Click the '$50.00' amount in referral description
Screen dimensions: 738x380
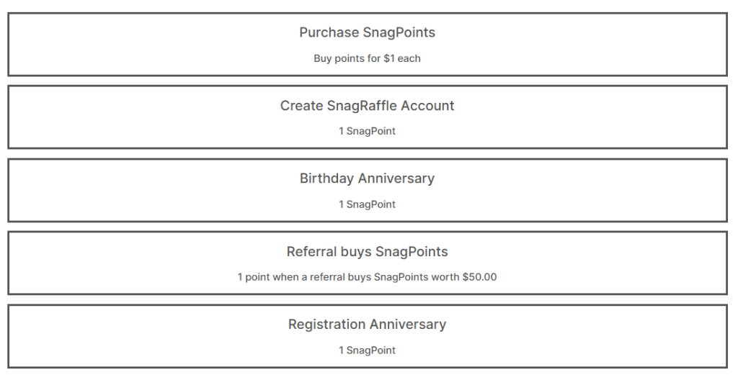[x=479, y=277]
